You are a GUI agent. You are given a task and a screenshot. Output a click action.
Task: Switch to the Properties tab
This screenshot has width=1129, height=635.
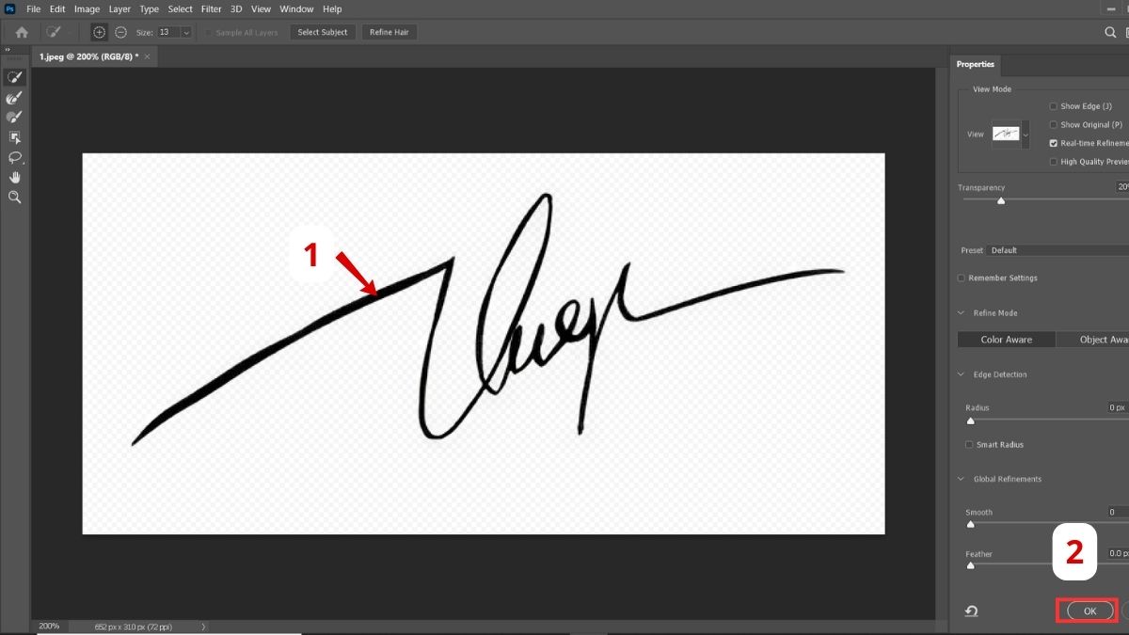coord(976,64)
